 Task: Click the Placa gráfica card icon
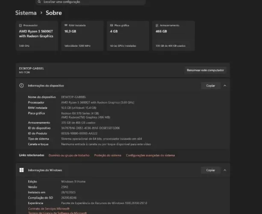coord(112,25)
